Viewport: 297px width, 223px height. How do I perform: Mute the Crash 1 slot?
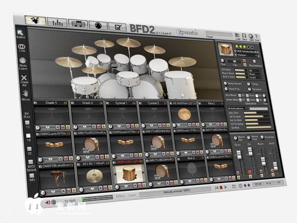pos(62,127)
